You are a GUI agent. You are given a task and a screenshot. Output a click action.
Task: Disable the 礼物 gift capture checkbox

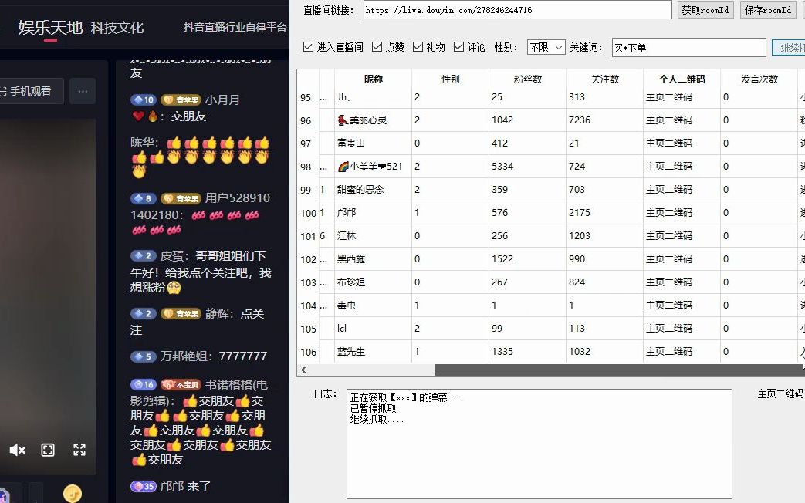coord(418,46)
